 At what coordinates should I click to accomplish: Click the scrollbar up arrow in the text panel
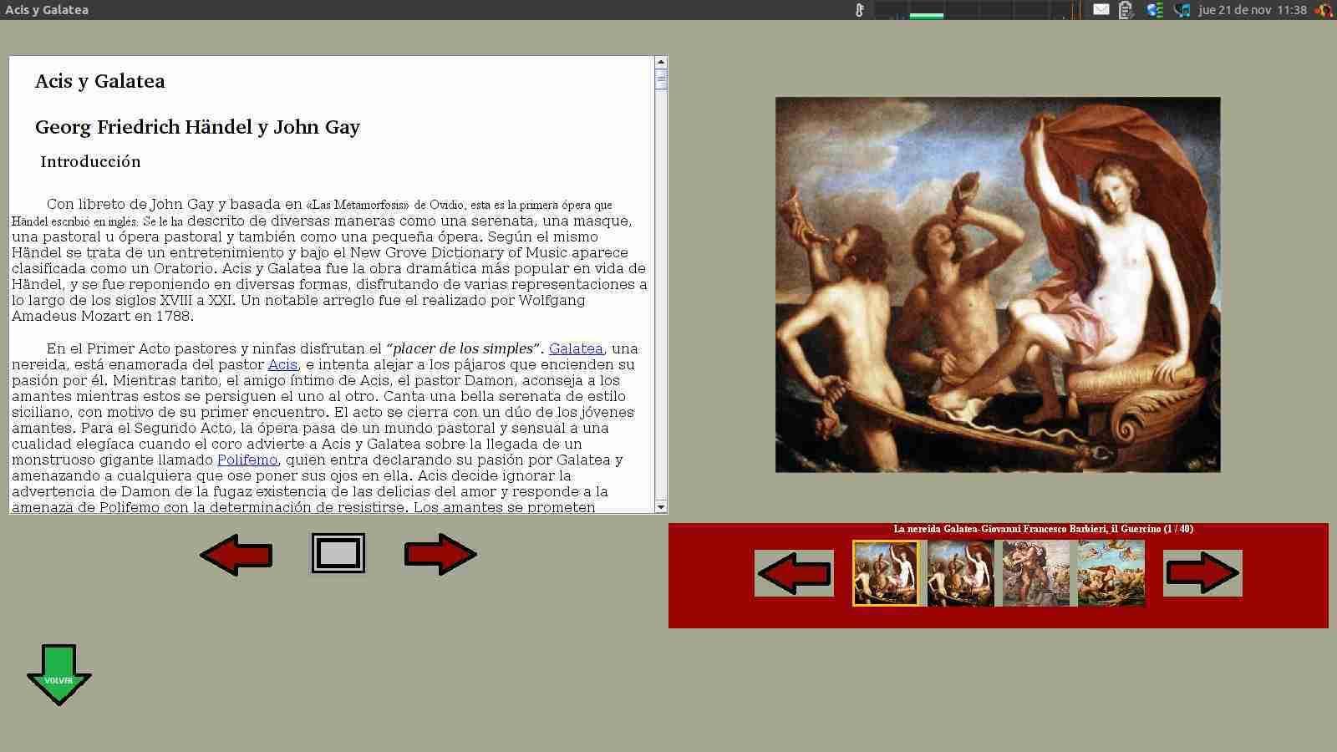point(661,62)
